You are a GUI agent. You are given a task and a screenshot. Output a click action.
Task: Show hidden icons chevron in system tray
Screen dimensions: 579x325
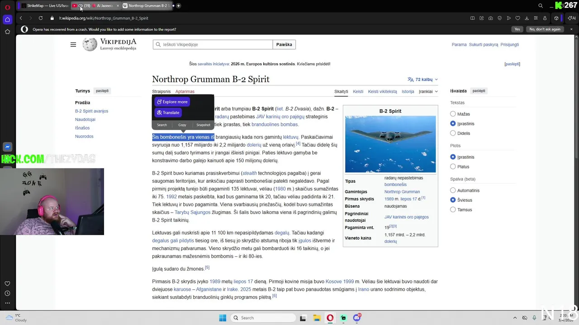pos(515,318)
